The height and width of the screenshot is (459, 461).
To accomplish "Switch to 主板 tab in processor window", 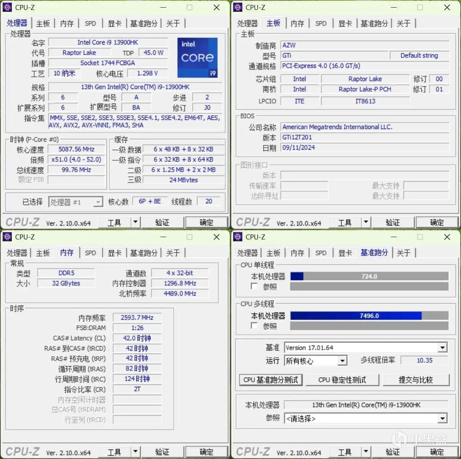I will tap(43, 23).
